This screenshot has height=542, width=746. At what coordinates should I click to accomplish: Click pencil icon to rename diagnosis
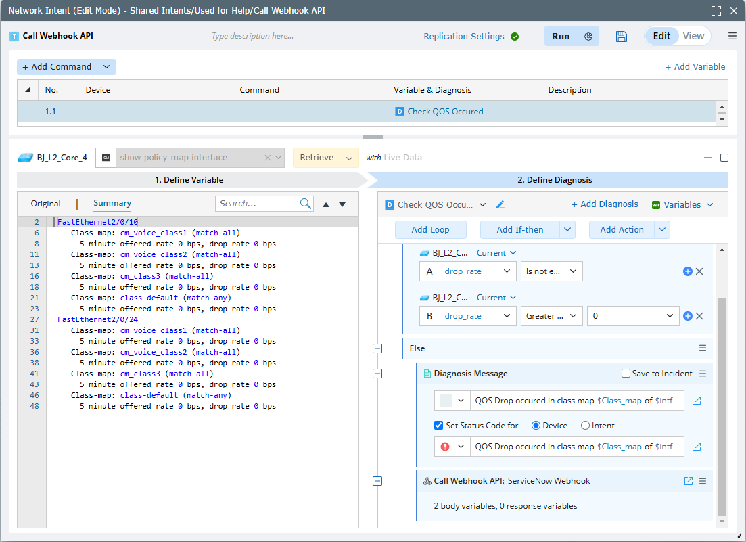(x=500, y=204)
